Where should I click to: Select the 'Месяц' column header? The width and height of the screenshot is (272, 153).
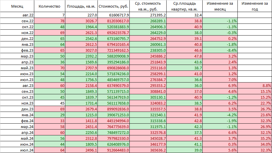pos(17,6)
